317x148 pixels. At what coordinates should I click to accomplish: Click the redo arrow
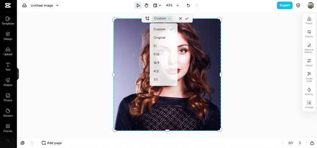click(x=197, y=6)
